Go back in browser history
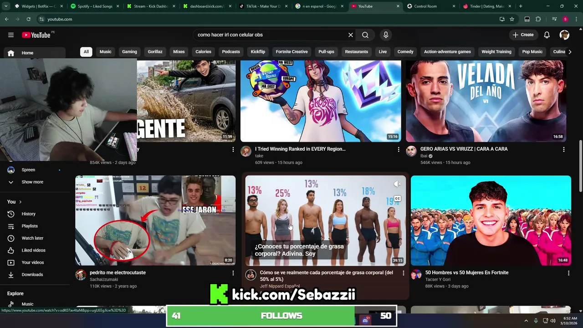The image size is (583, 328). [6, 19]
